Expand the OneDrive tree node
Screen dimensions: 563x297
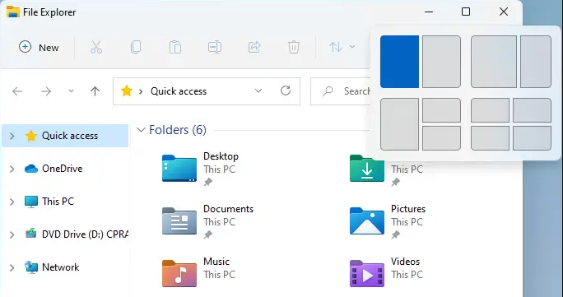[12, 169]
